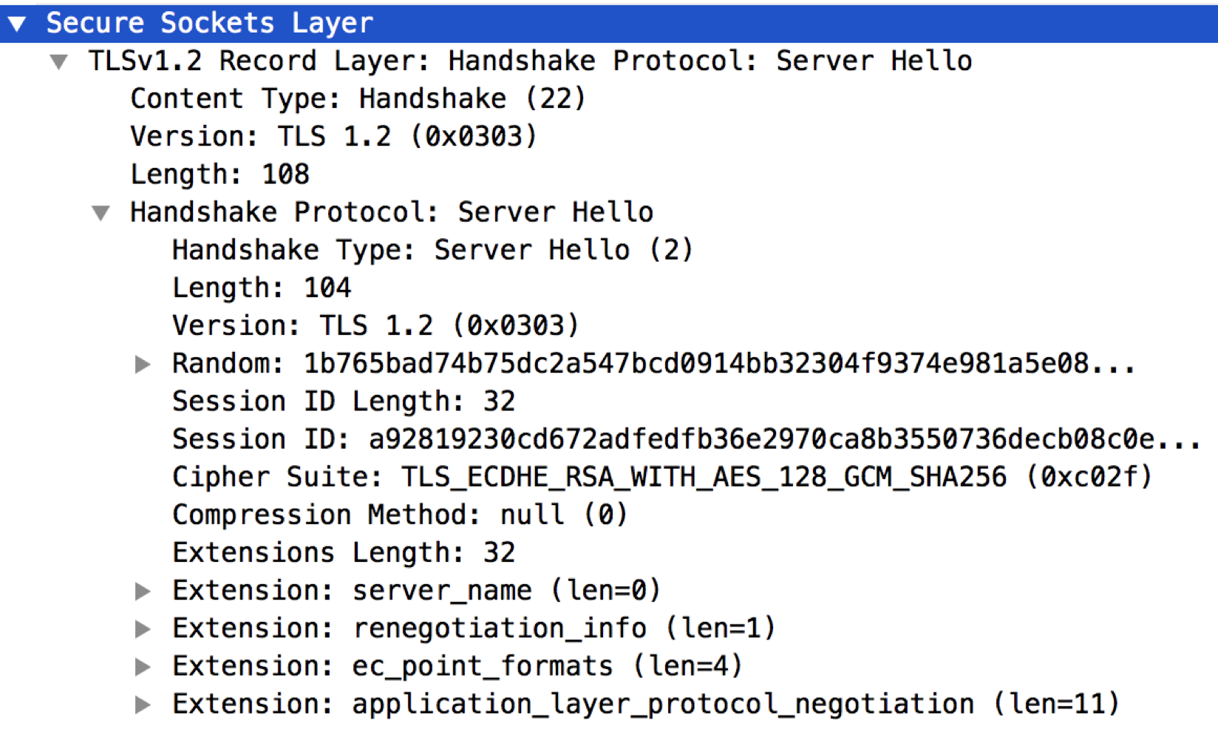Select Handshake Type: Server Hello row
Viewport: 1218px width, 729px height.
pyautogui.click(x=432, y=250)
